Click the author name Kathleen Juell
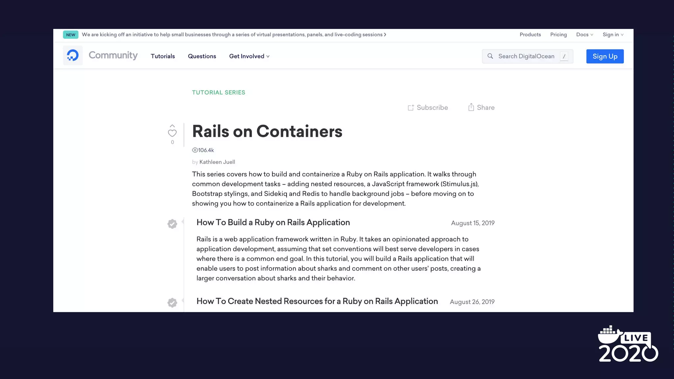Screen dimensions: 674x379 tap(217, 162)
